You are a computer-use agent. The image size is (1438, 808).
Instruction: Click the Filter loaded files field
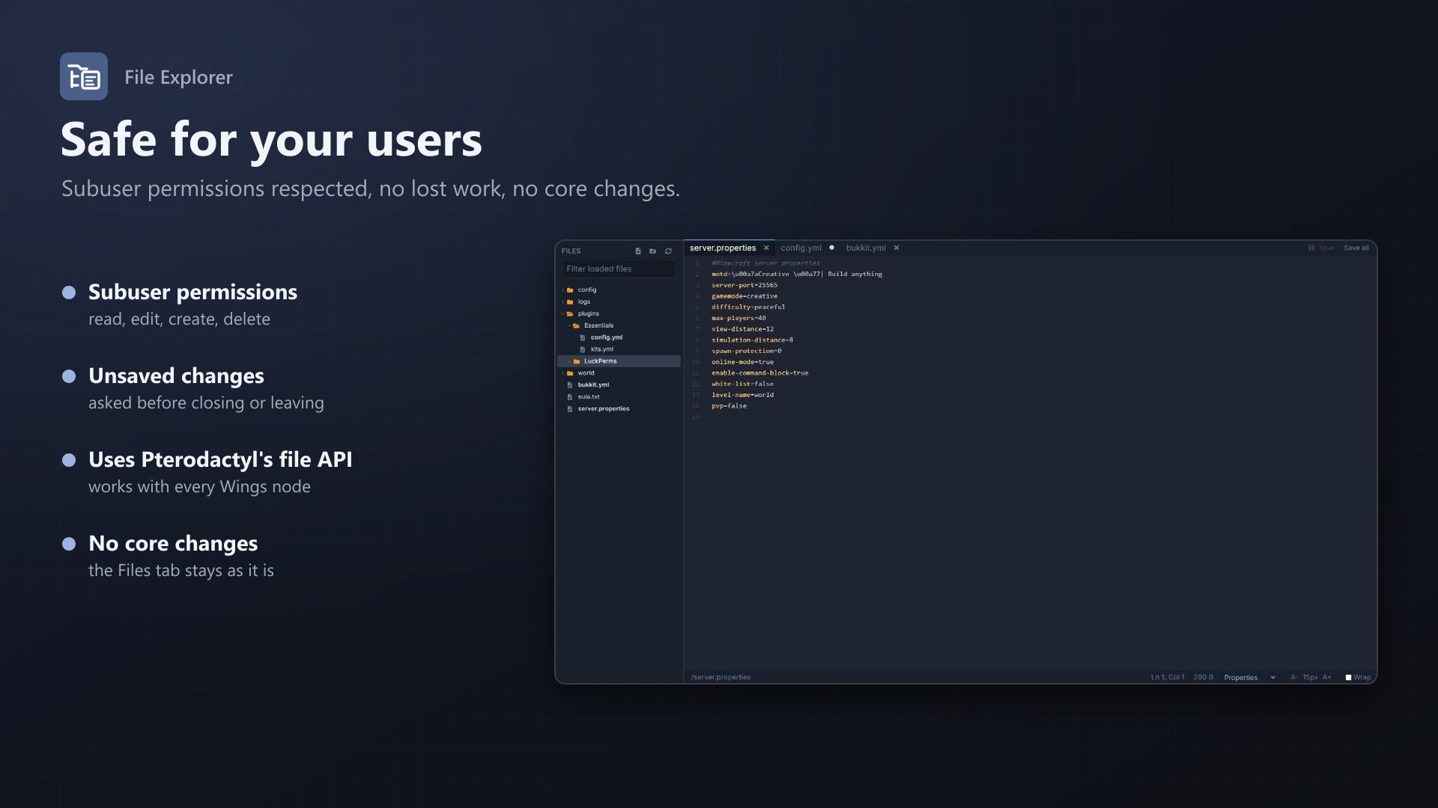coord(619,269)
